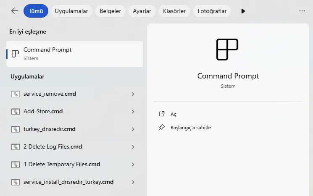Expand the turkey_dnsredir.cmd chevron
Screen dimensions: 313x196
[133, 129]
